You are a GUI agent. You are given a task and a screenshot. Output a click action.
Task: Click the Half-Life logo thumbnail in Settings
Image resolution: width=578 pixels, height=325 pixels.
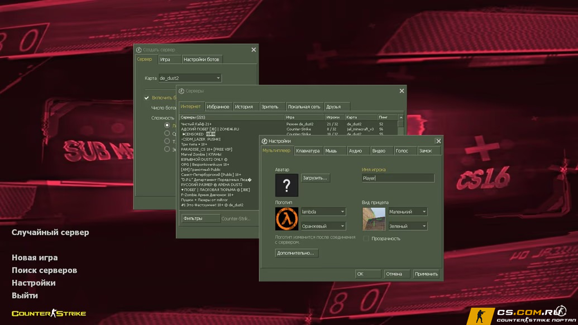point(286,219)
